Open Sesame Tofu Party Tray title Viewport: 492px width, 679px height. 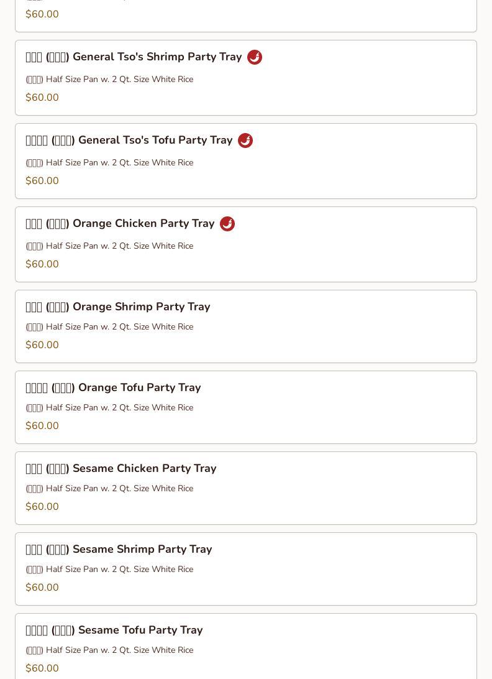tap(114, 630)
